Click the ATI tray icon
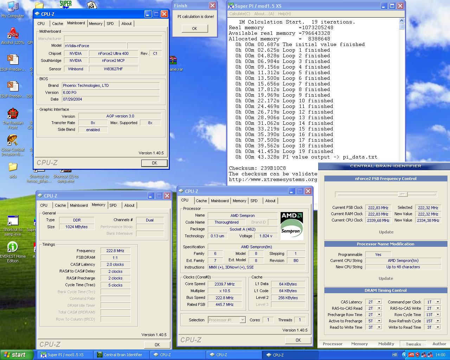The width and height of the screenshot is (450, 360). pos(411,355)
